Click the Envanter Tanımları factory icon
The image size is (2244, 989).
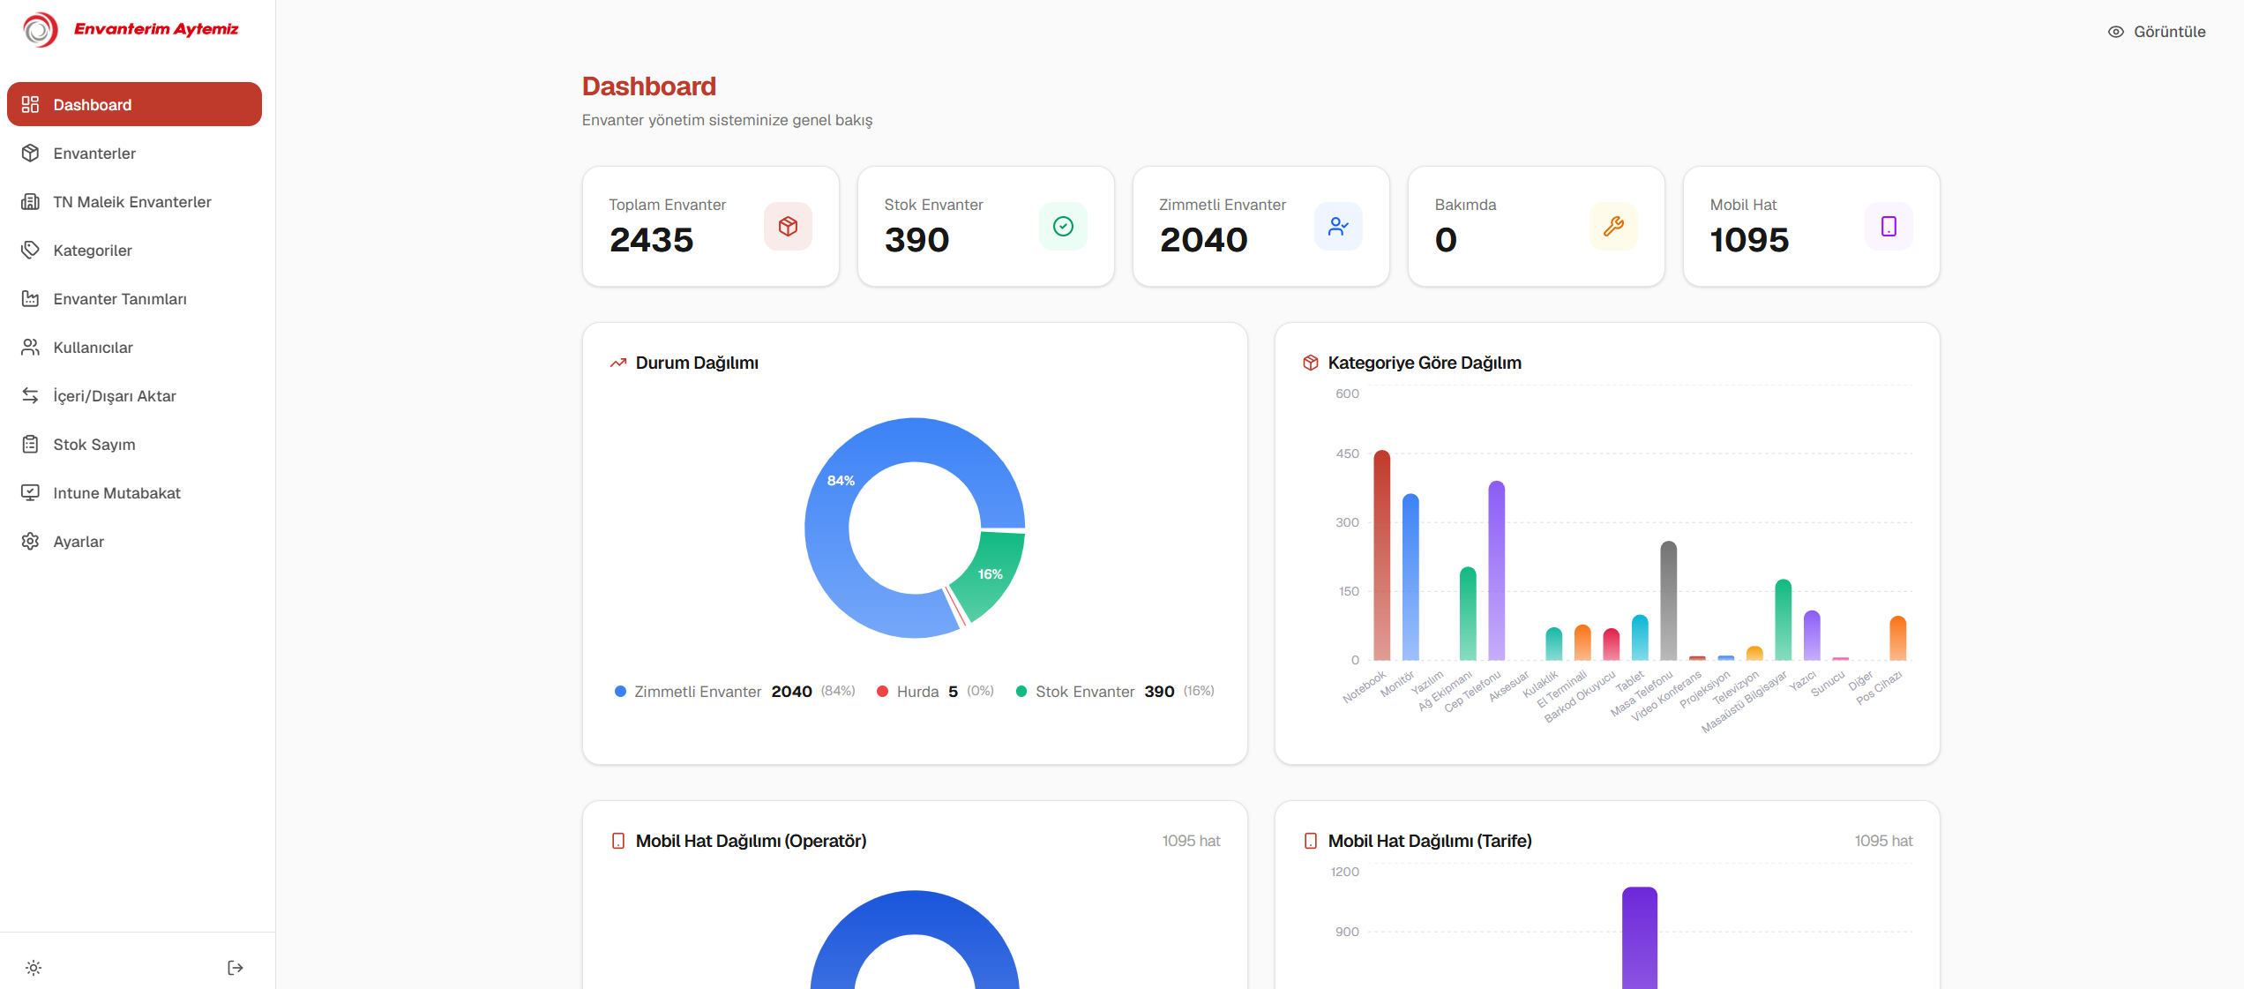[x=31, y=298]
